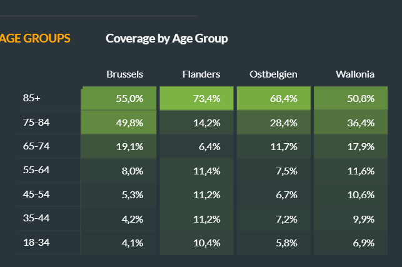Click the 4,1% Brussels 18-34 cell
This screenshot has height=267, width=402.
119,243
